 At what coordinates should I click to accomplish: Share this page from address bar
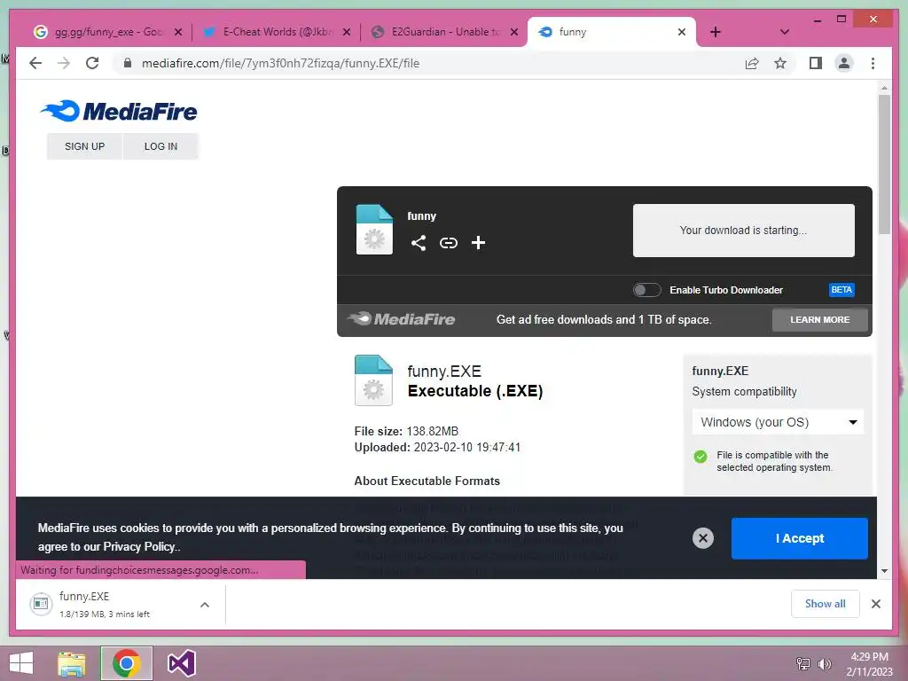752,63
